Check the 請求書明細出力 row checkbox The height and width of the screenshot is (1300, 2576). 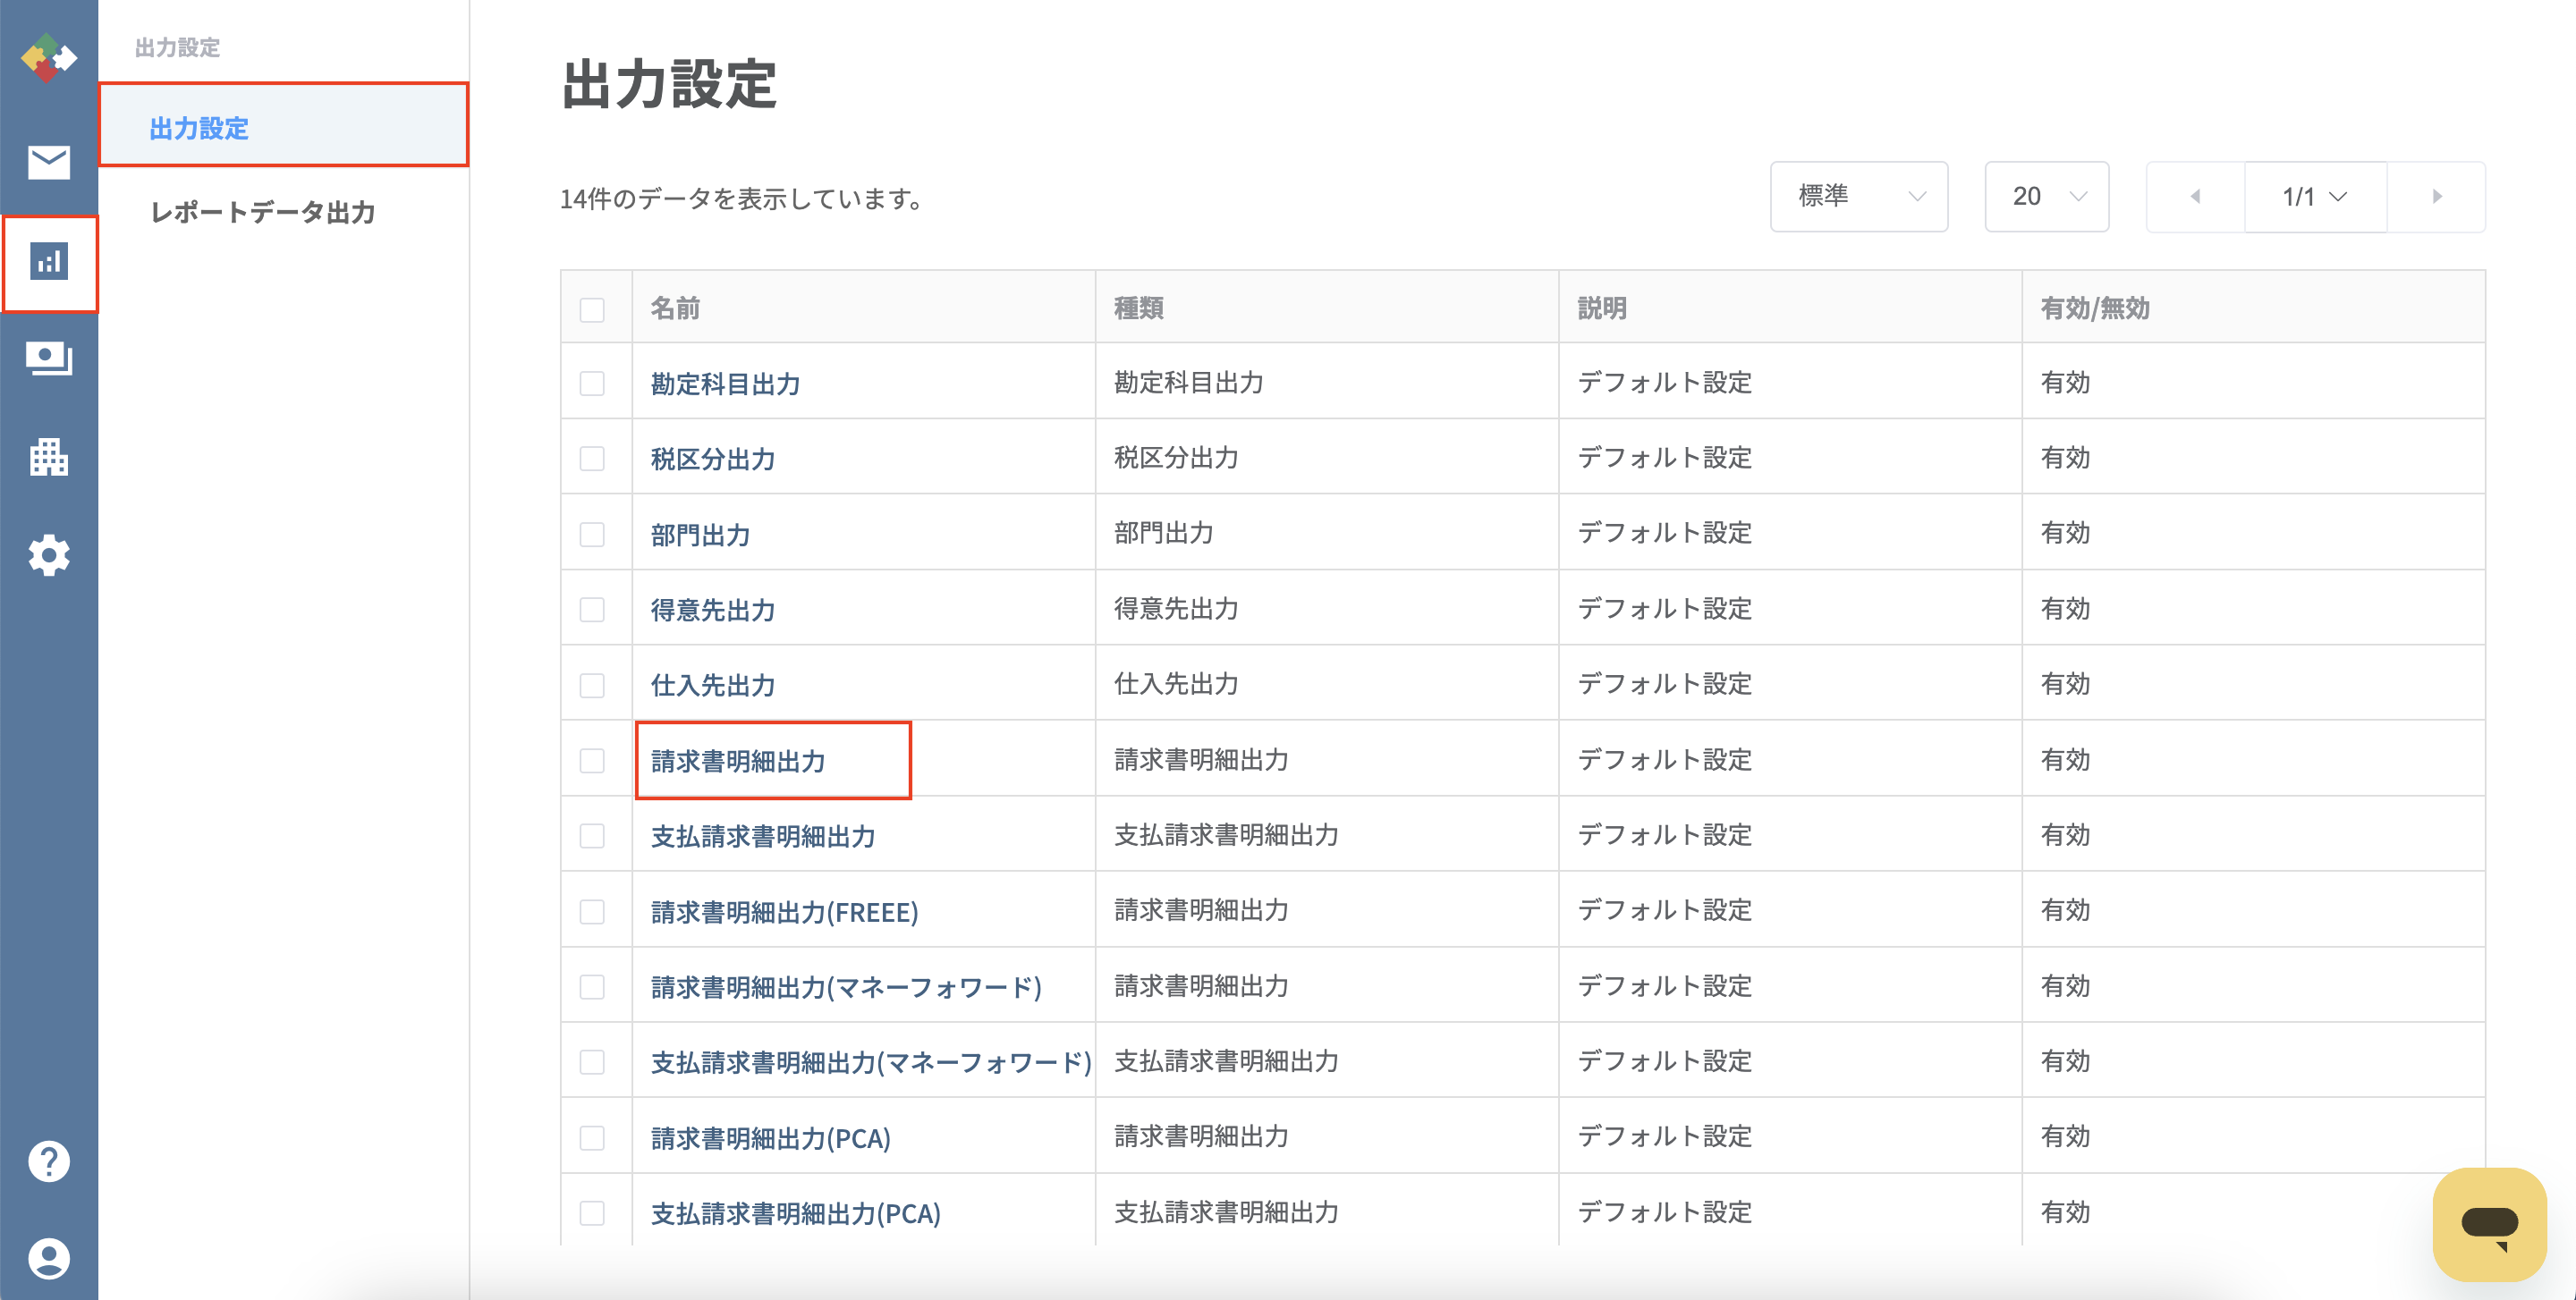tap(592, 760)
